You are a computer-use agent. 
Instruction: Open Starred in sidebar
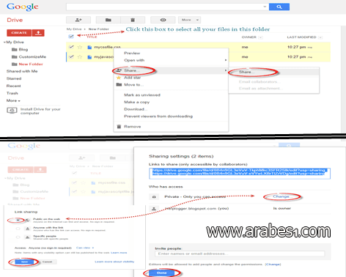tap(14, 78)
